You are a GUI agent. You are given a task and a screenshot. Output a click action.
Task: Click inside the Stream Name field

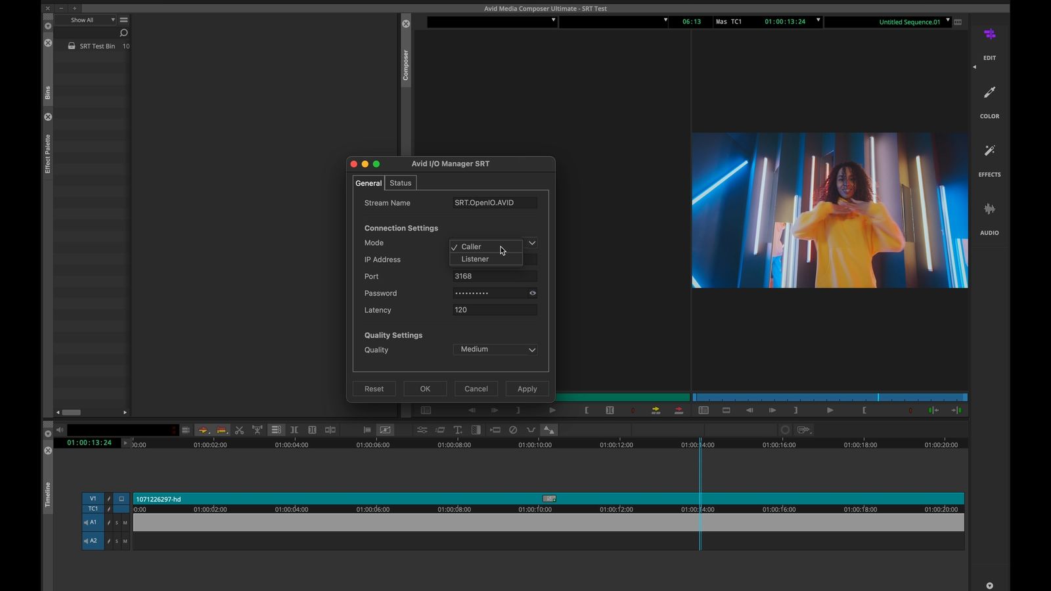point(494,202)
